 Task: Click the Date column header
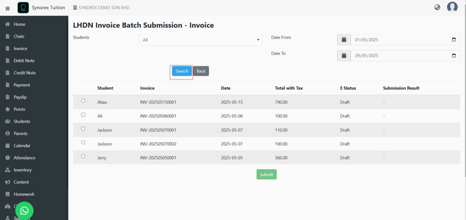(x=226, y=88)
